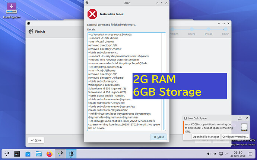Open Discover software store in taskbar
Image resolution: width=257 pixels, height=160 pixels.
(28, 154)
